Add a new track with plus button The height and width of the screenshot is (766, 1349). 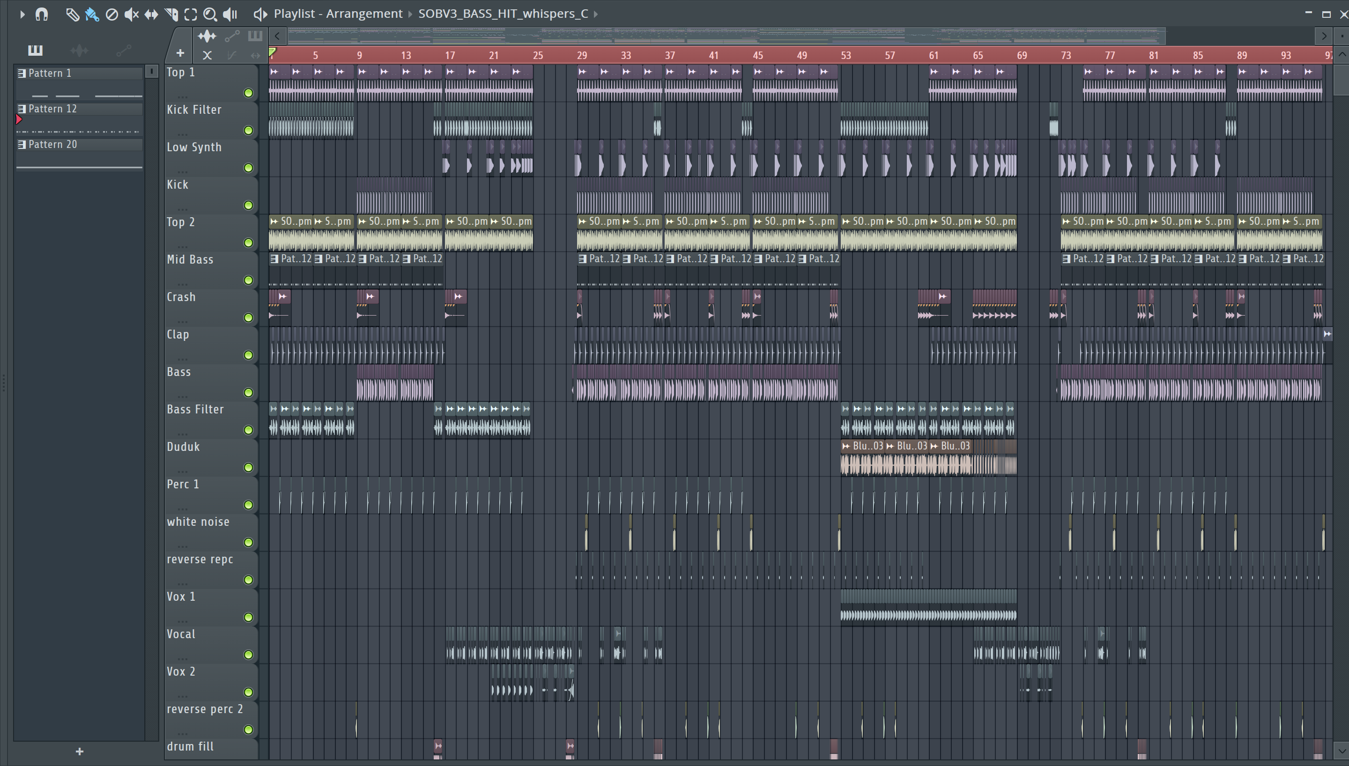coord(180,53)
